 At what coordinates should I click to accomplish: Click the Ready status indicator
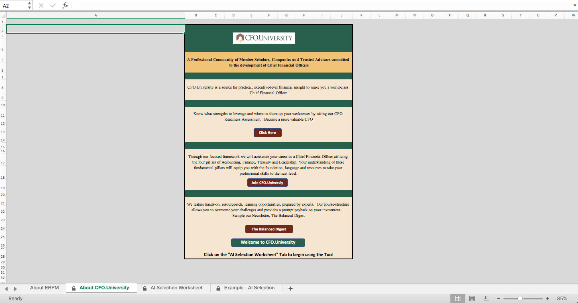[16, 299]
